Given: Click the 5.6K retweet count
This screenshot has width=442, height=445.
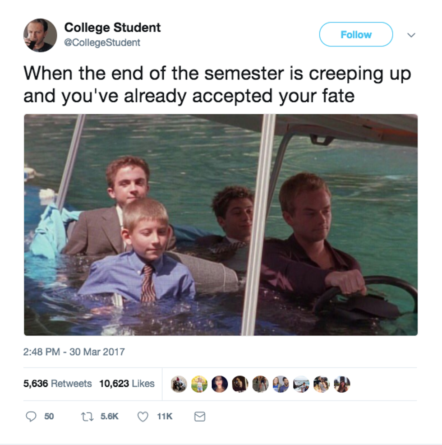Looking at the screenshot, I should (110, 416).
